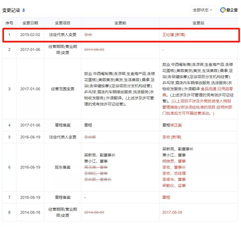This screenshot has height=227, width=241.
Task: Click the 变更前 column header
Action: tap(120, 23)
